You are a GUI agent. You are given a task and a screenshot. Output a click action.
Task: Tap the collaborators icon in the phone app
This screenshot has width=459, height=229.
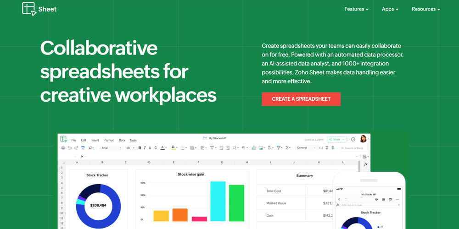[x=383, y=199]
